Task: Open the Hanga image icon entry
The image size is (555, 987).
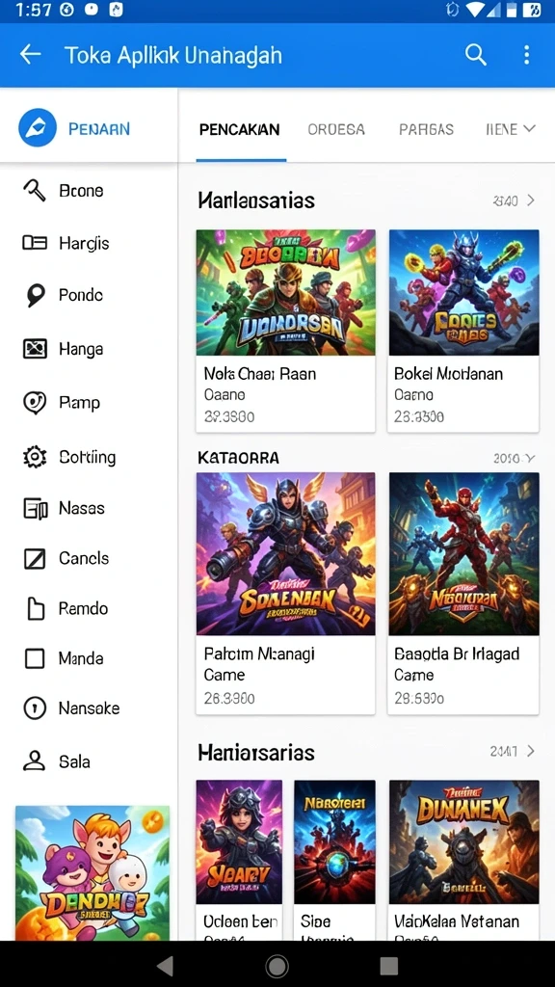Action: [35, 348]
